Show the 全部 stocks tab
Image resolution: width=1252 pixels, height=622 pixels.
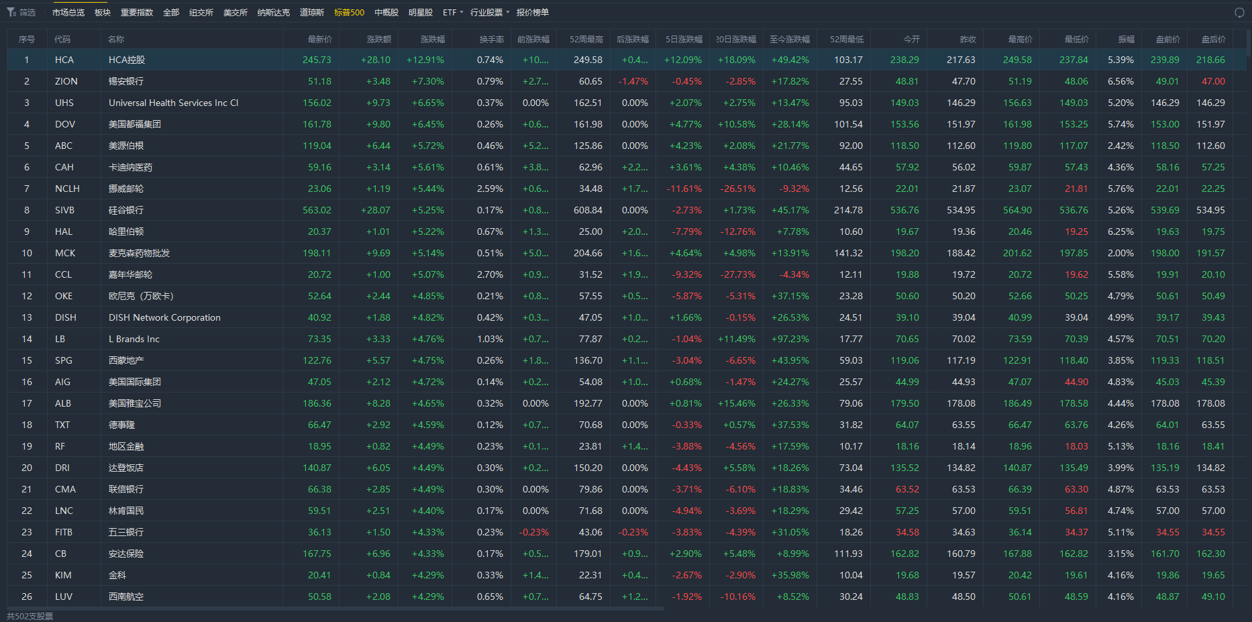click(x=171, y=12)
